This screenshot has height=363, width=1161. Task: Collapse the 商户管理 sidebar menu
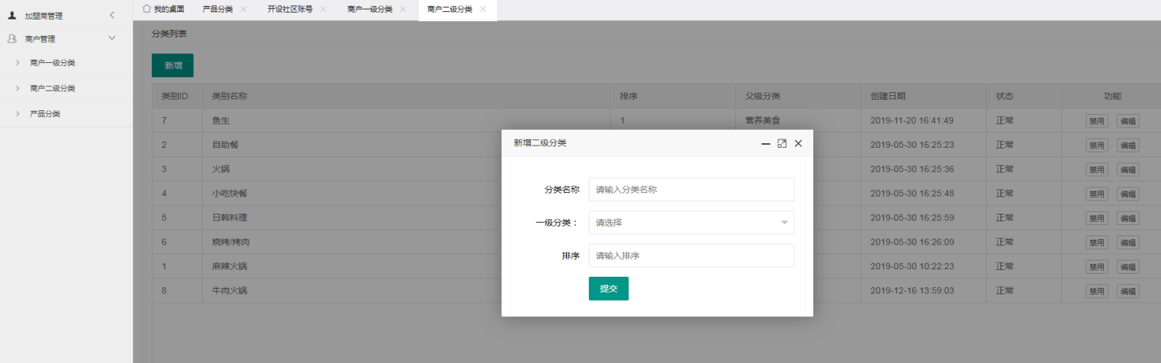pyautogui.click(x=112, y=38)
